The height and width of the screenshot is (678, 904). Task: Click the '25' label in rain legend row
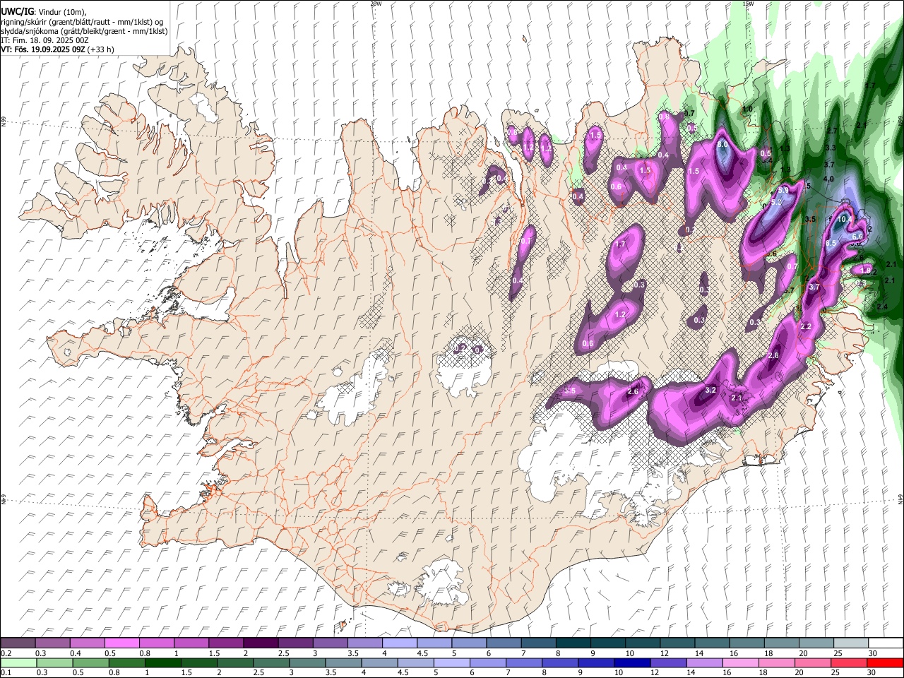(834, 673)
